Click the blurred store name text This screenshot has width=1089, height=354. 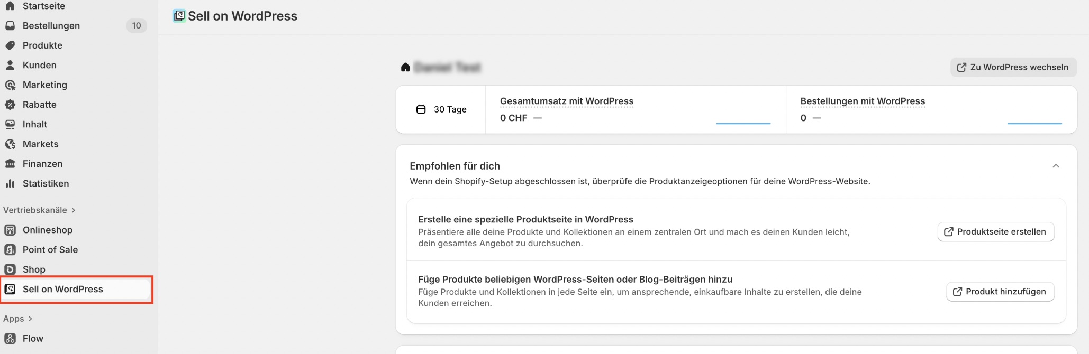[447, 67]
